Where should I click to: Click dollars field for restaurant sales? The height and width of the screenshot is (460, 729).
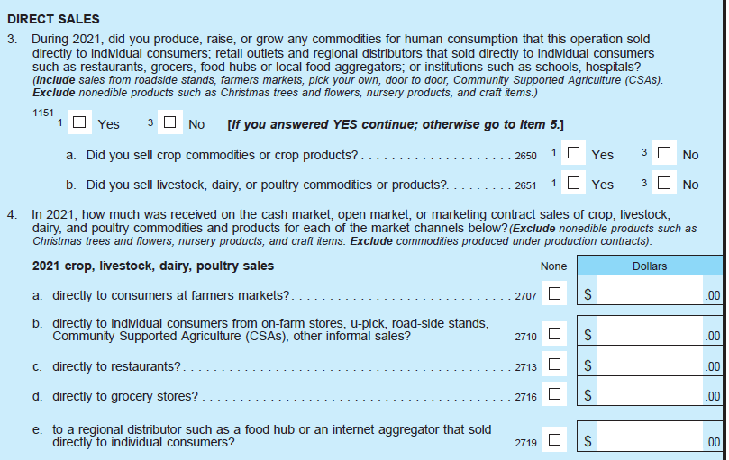pyautogui.click(x=649, y=365)
